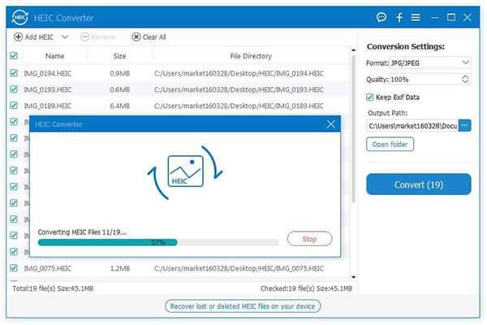
Task: Click the HEIC converting animation icon in the dialog
Action: click(185, 172)
